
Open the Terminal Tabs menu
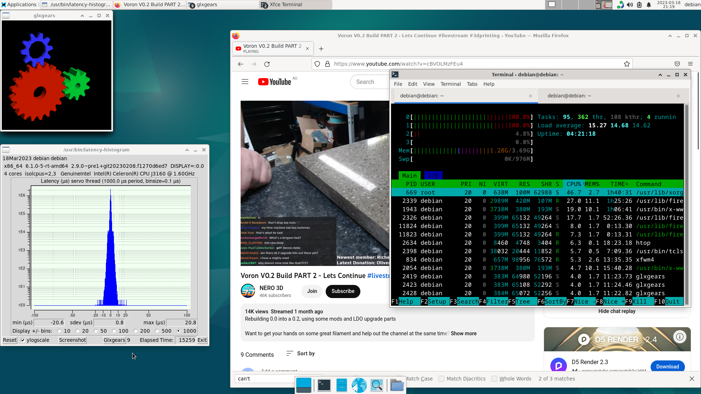pyautogui.click(x=472, y=84)
